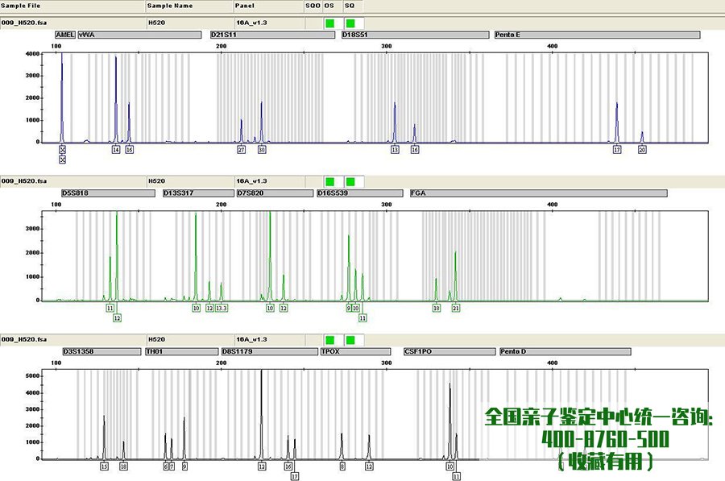Sort by the Sample Name column header
The height and width of the screenshot is (481, 725).
189,6
